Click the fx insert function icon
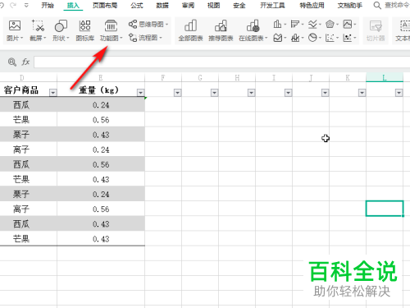This screenshot has height=308, width=410. (25, 62)
